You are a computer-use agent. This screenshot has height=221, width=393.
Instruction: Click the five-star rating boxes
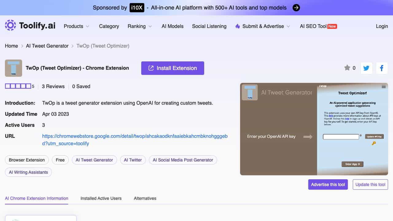click(x=18, y=86)
